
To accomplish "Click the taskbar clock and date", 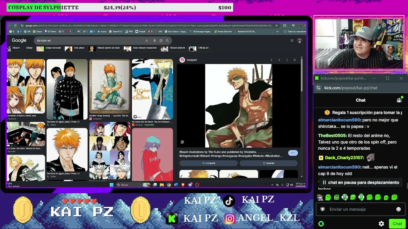I will [x=301, y=185].
